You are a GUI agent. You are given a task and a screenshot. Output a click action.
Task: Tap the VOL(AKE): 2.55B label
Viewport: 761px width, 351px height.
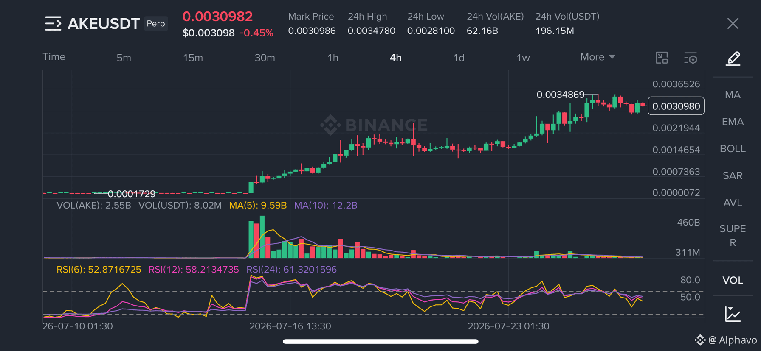93,205
